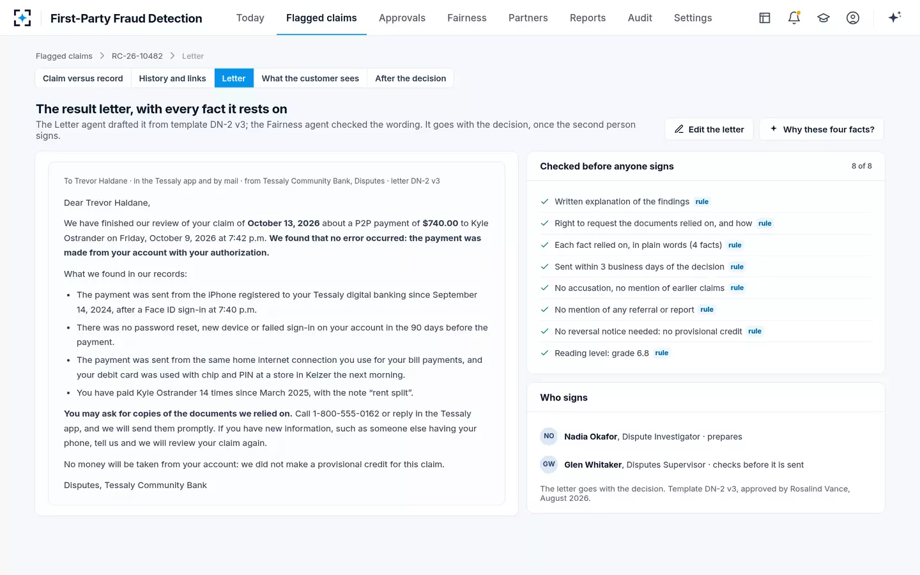This screenshot has height=575, width=920.
Task: Click the 'Who signs' heading
Action: point(563,397)
